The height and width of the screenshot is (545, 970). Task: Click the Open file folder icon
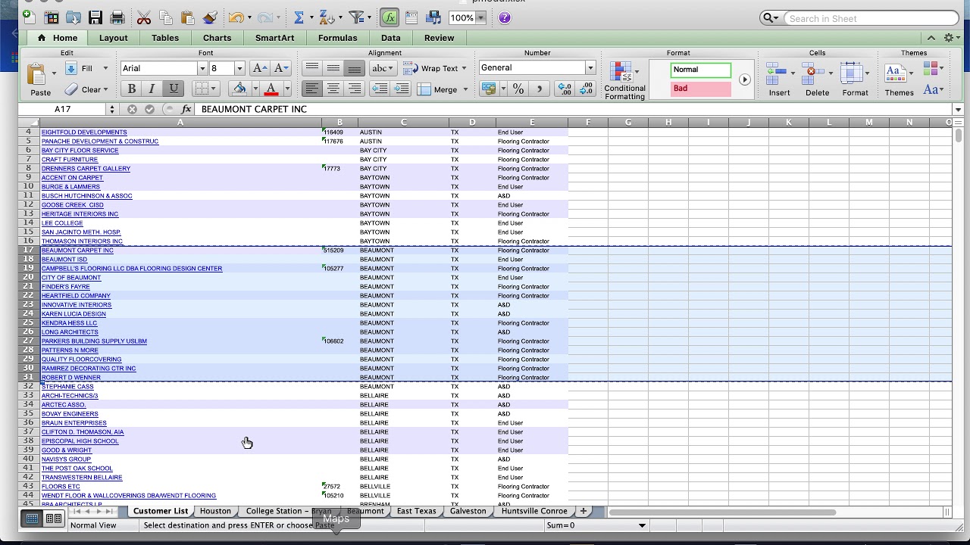point(74,17)
